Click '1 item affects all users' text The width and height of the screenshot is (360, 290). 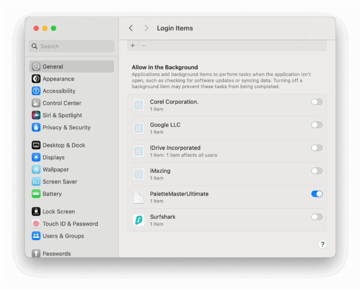pyautogui.click(x=192, y=155)
